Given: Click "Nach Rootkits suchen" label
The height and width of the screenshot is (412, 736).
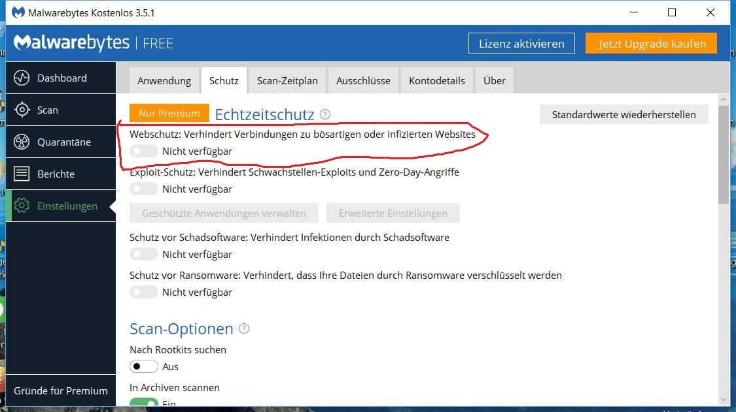Looking at the screenshot, I should coord(178,350).
